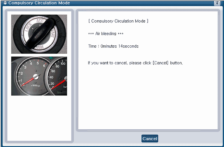The width and height of the screenshot is (224, 147).
Task: Click the empty area below cluster photo
Action: click(x=39, y=118)
